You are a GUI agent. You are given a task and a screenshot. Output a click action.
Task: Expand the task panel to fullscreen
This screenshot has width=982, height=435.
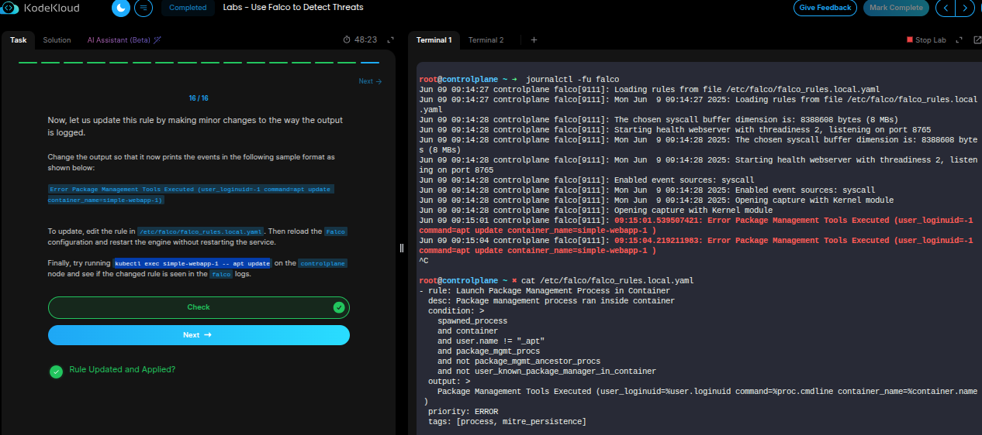coord(390,39)
